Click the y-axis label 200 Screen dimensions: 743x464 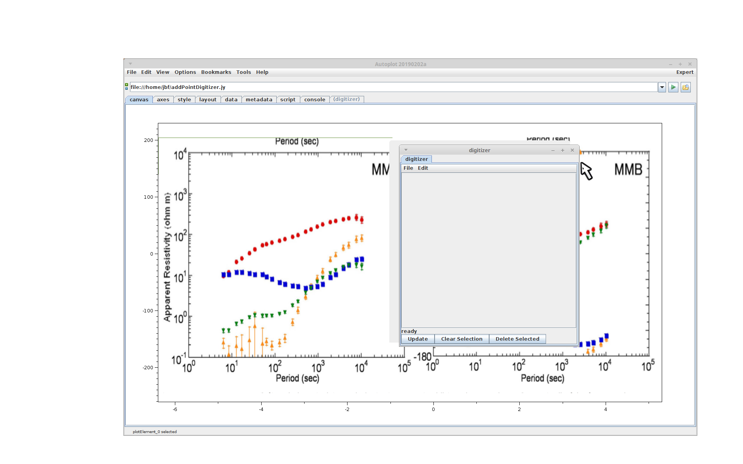pos(149,140)
